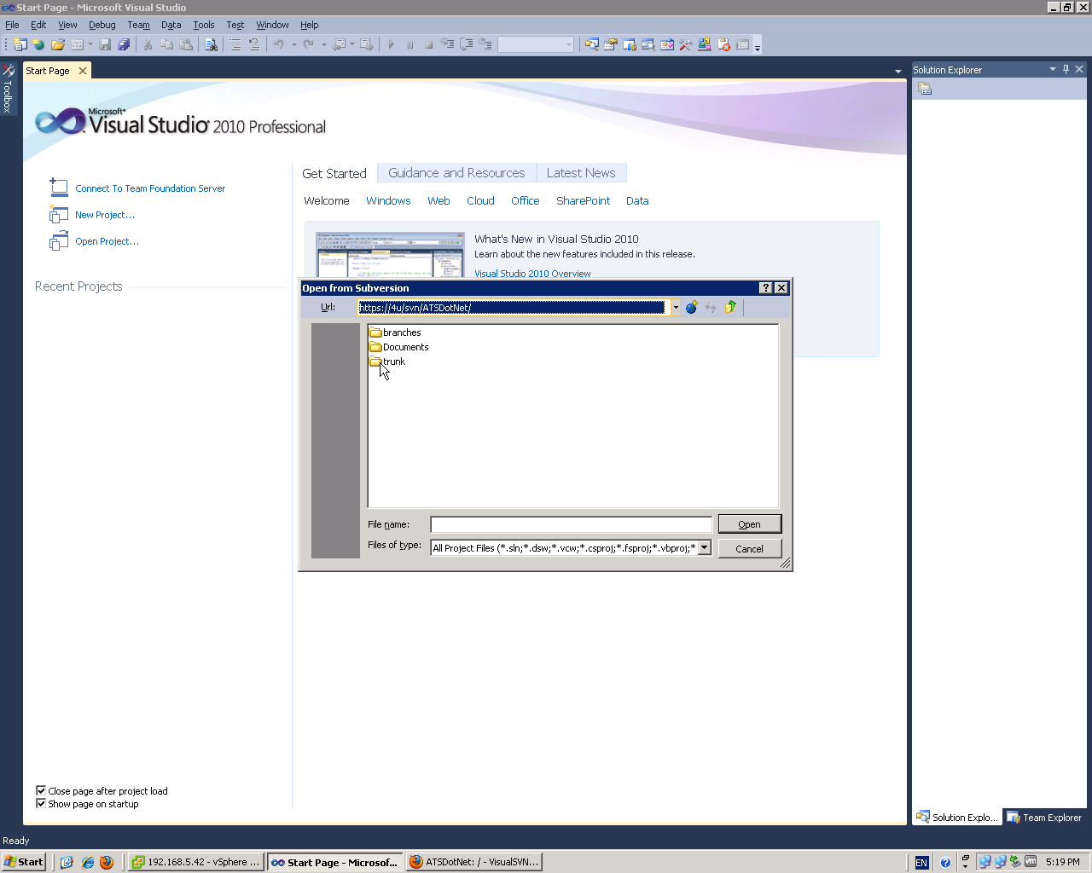Viewport: 1092px width, 873px height.
Task: Switch to Guidance and Resources tab
Action: pyautogui.click(x=456, y=173)
